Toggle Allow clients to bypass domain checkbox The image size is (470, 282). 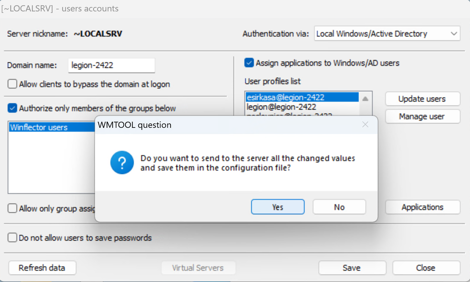pyautogui.click(x=13, y=84)
